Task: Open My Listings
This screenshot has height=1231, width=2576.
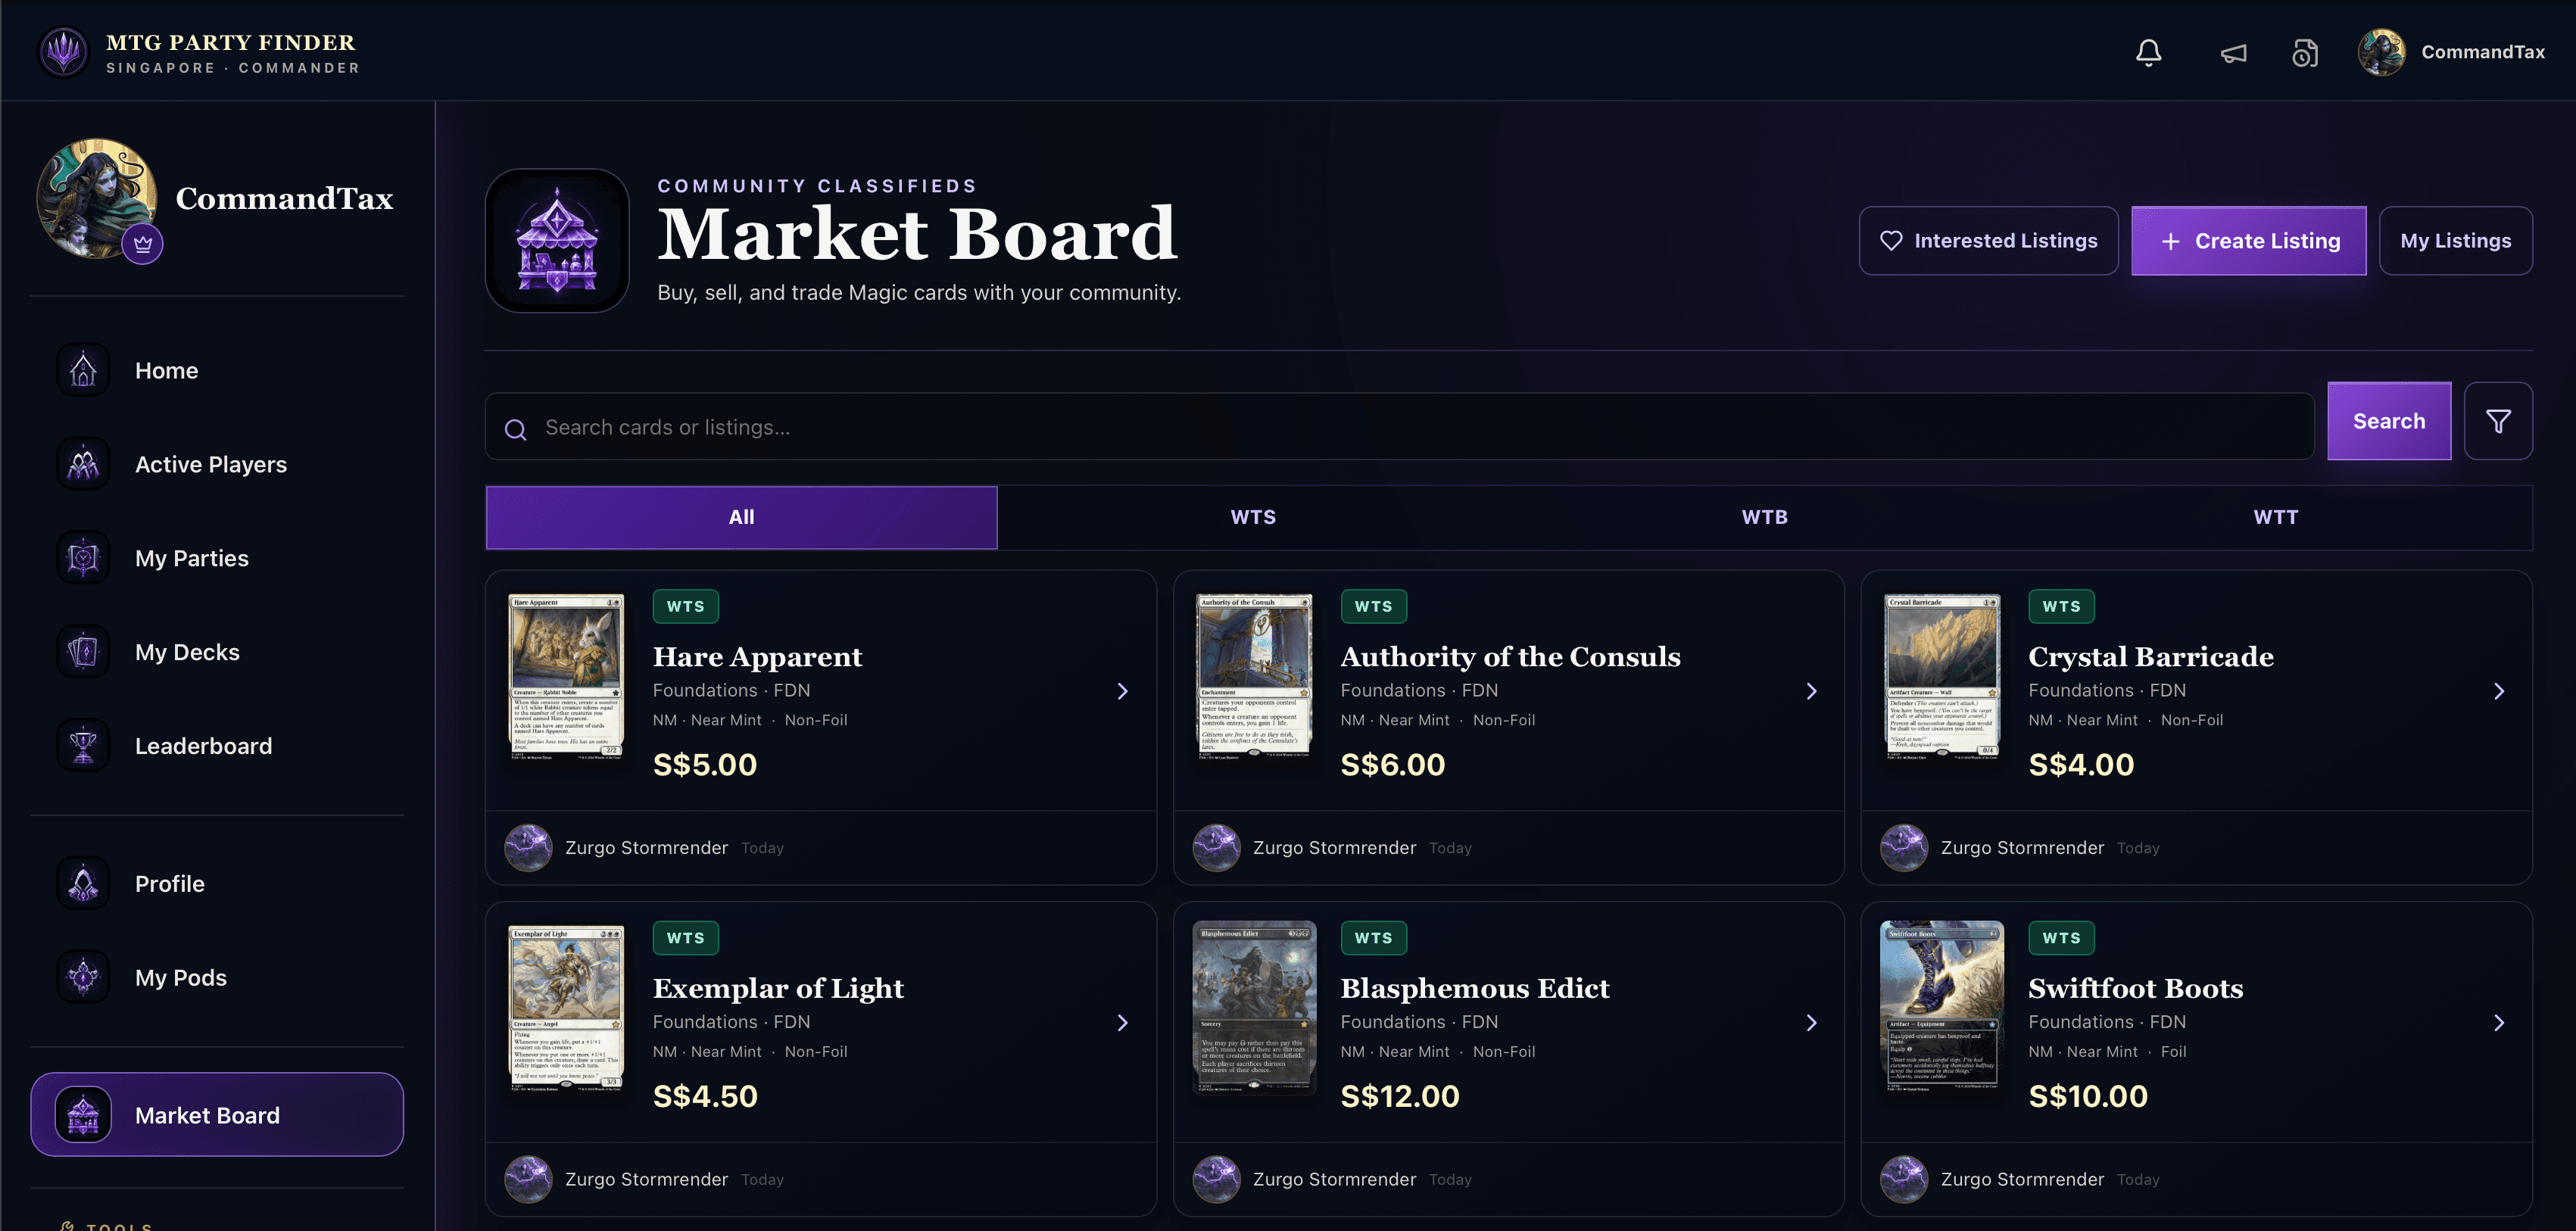Action: pos(2455,240)
